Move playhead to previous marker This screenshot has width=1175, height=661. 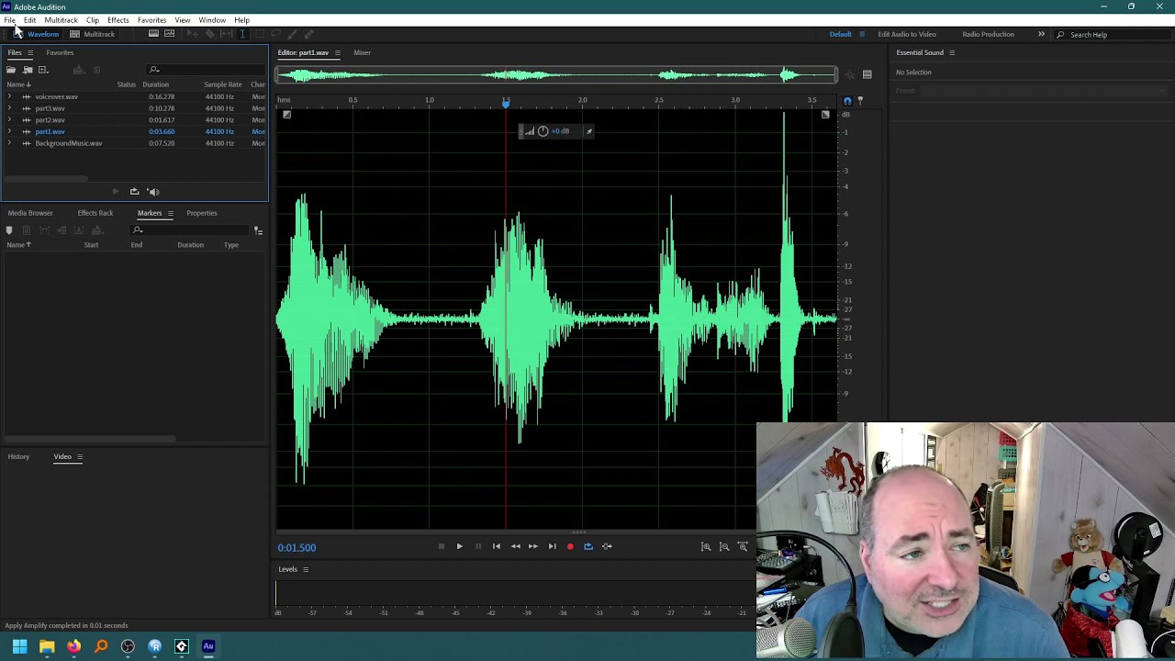coord(497,546)
